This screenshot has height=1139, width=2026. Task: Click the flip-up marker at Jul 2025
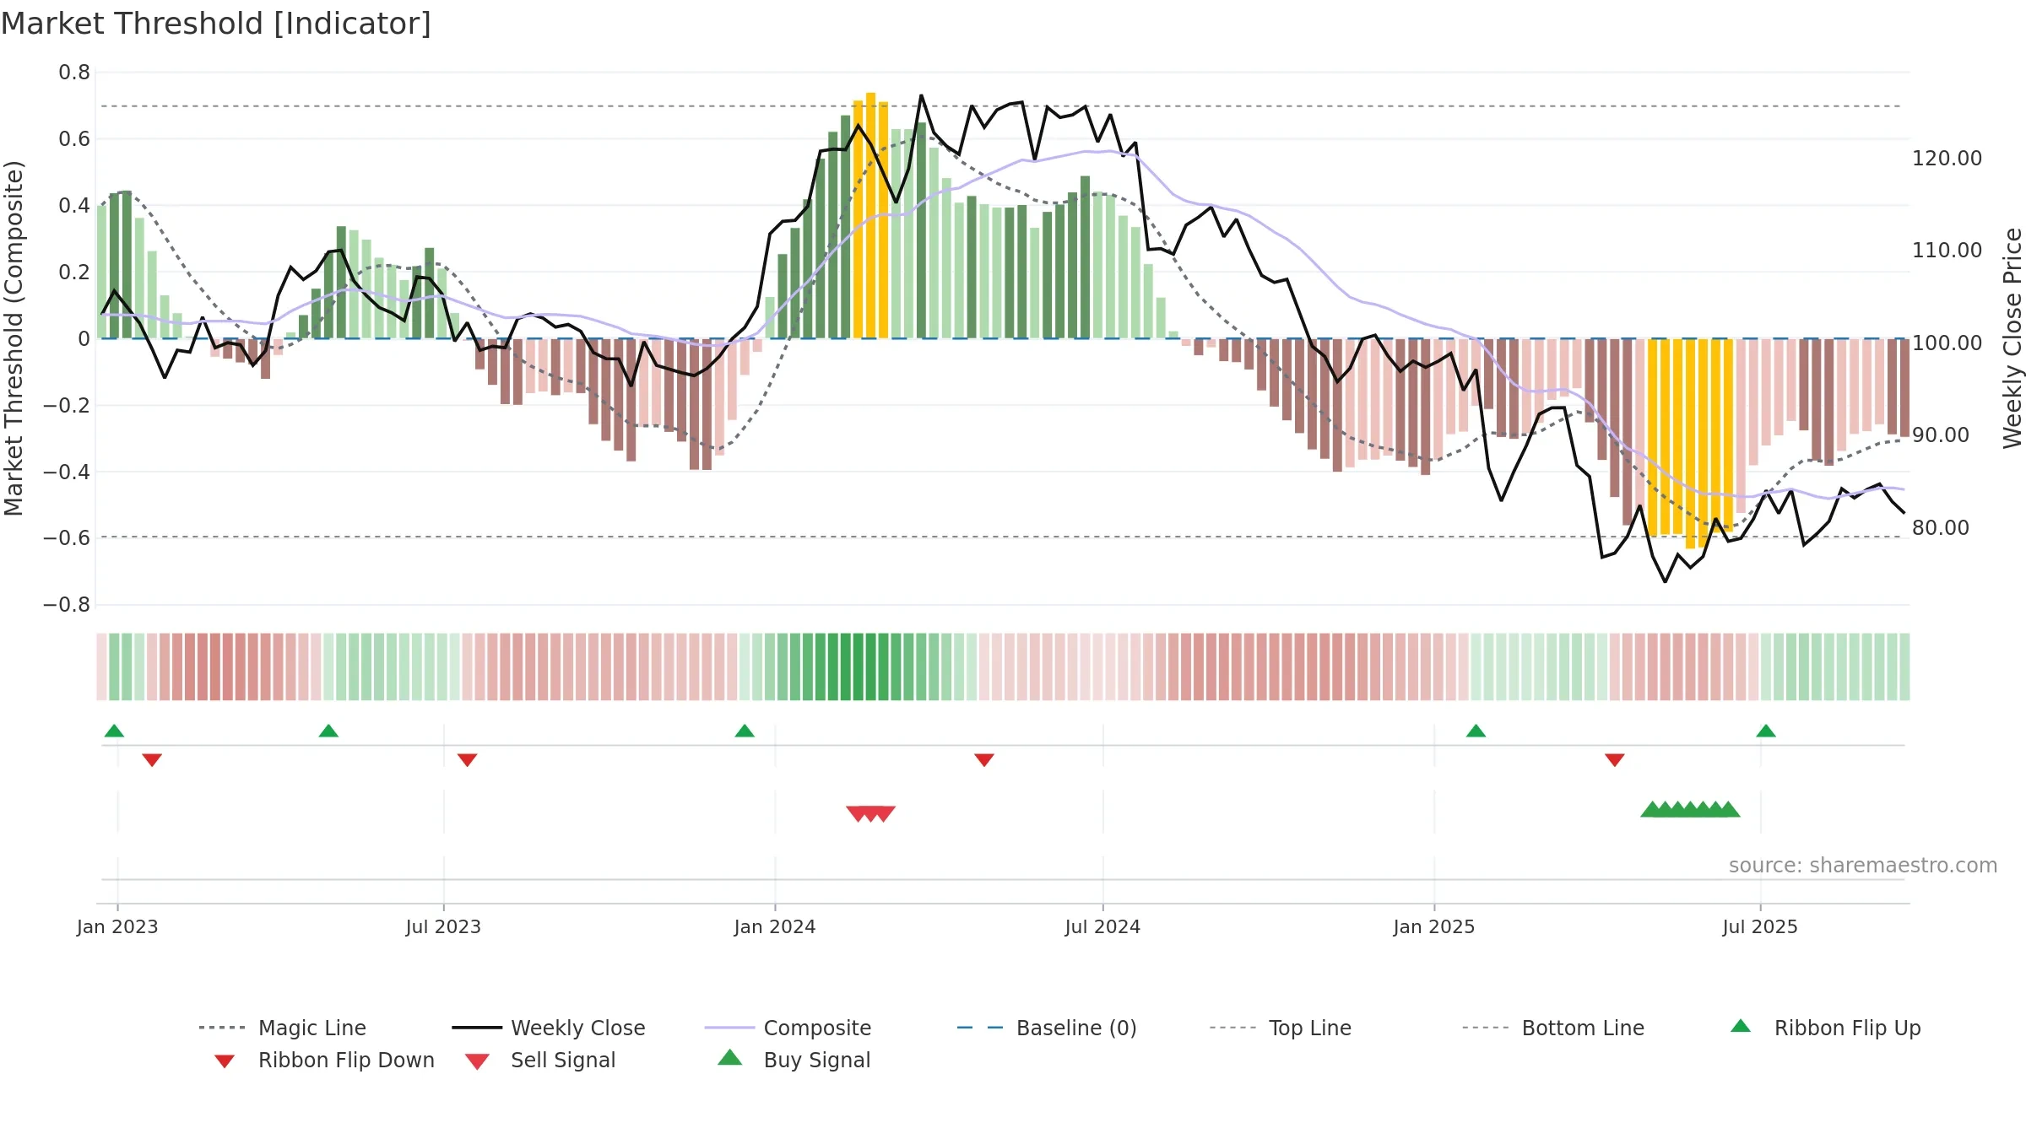click(x=1766, y=731)
